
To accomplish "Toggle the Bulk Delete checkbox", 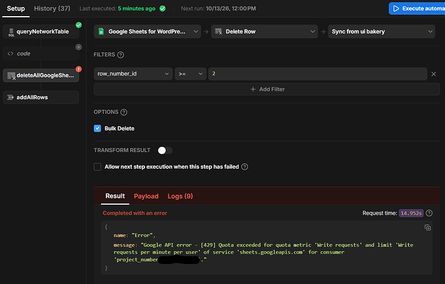I will click(x=97, y=128).
